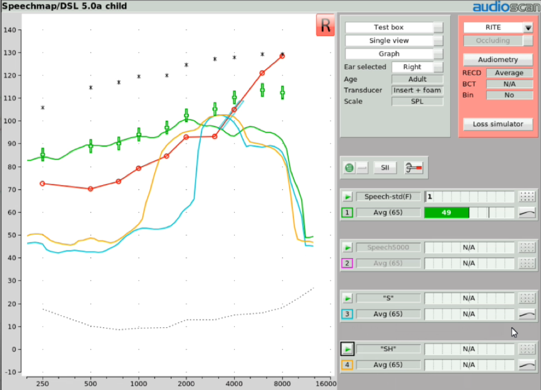Open the Test box selector
The width and height of the screenshot is (541, 390).
point(394,27)
